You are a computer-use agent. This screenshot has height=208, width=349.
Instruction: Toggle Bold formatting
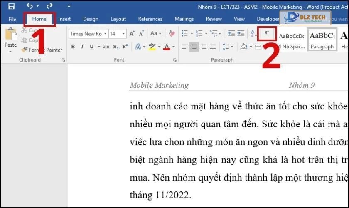click(73, 47)
